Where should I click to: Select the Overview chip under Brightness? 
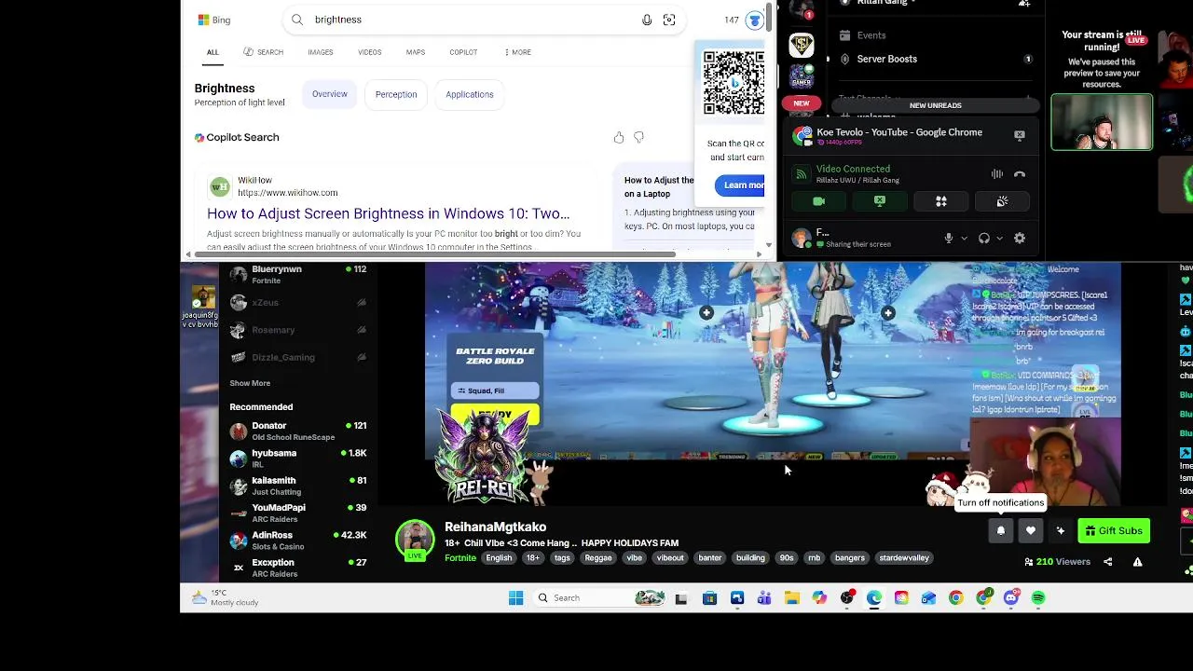tap(330, 94)
